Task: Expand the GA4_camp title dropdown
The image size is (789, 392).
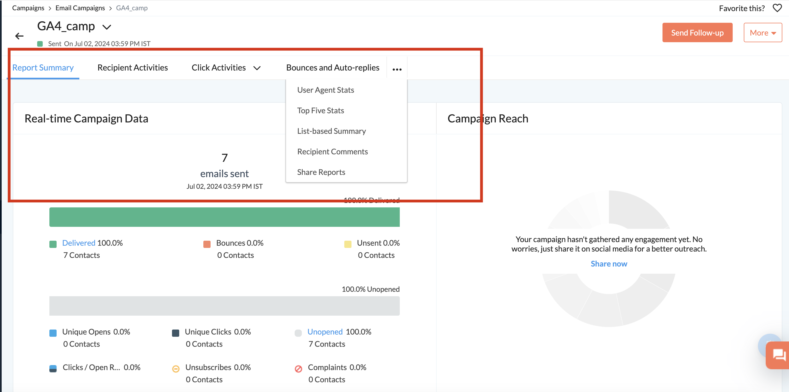Action: click(x=107, y=27)
